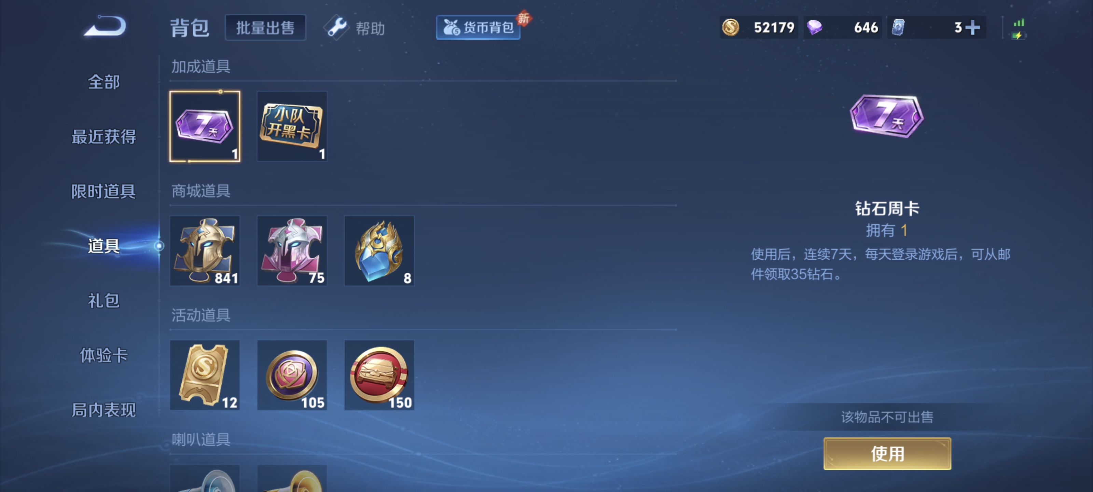Open the 礼包 tab
The height and width of the screenshot is (492, 1093).
click(x=103, y=301)
